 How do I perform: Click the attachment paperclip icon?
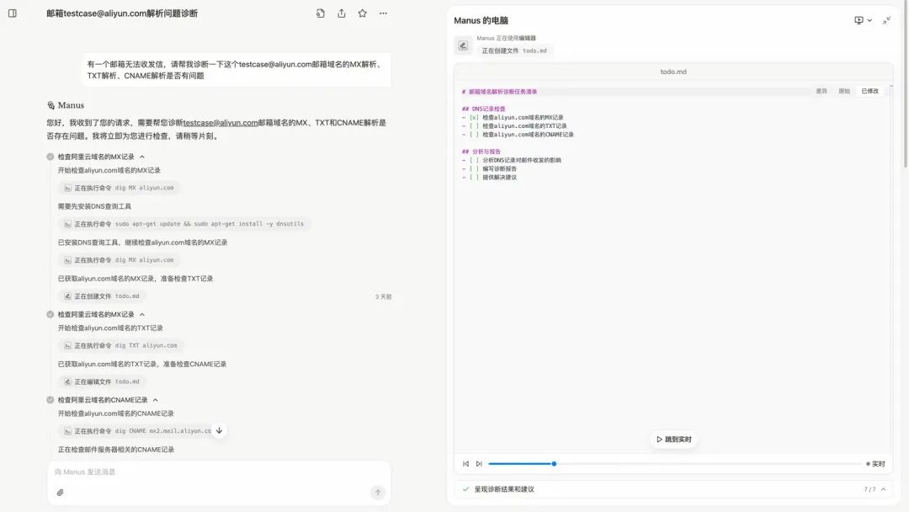[x=61, y=493]
